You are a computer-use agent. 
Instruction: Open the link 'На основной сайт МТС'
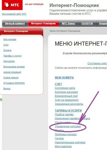[14, 14]
